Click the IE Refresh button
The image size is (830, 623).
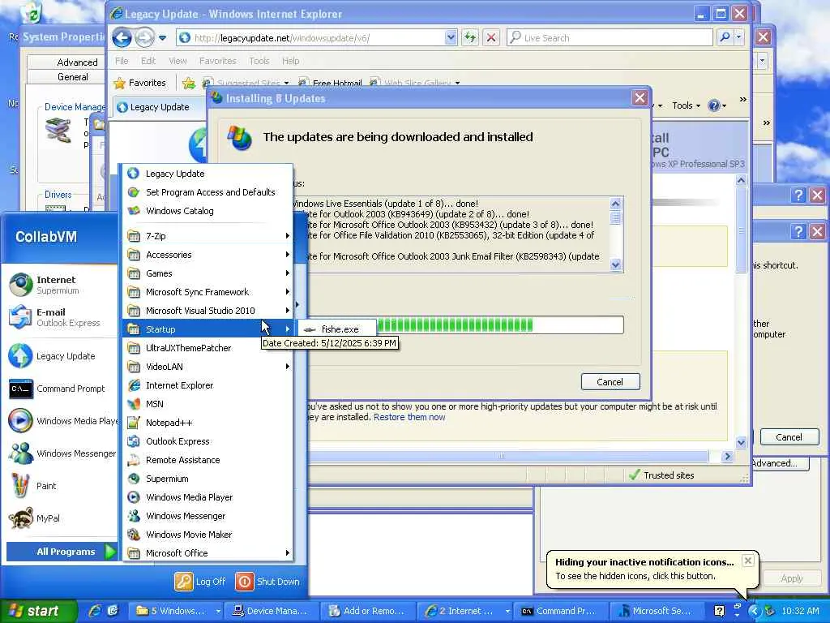coord(470,37)
